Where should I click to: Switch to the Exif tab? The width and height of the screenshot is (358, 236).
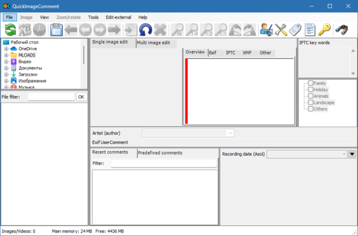coord(216,53)
